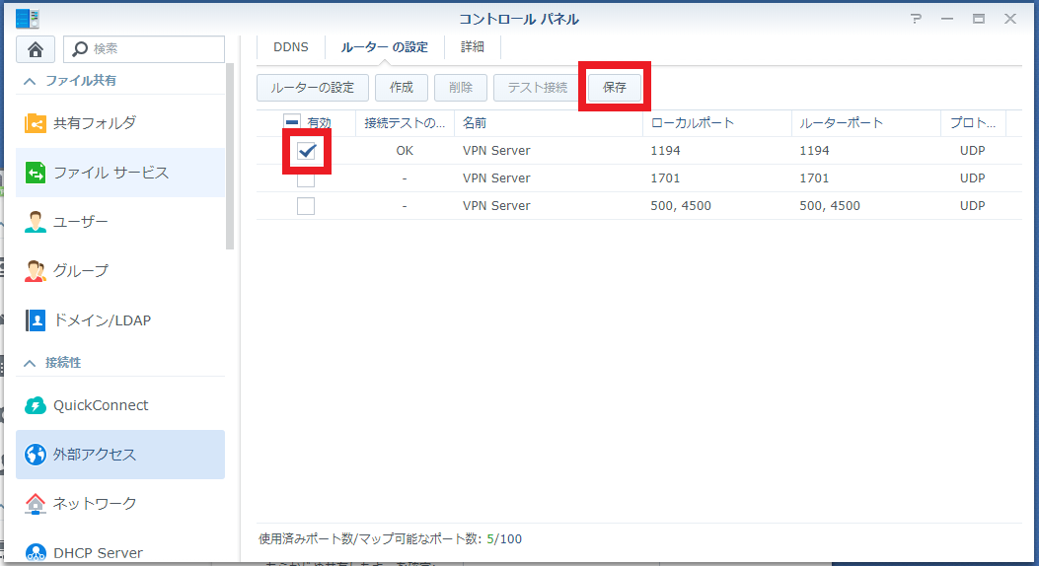Check the VPN Server 1701 checkbox
This screenshot has height=566, width=1039.
click(x=306, y=178)
